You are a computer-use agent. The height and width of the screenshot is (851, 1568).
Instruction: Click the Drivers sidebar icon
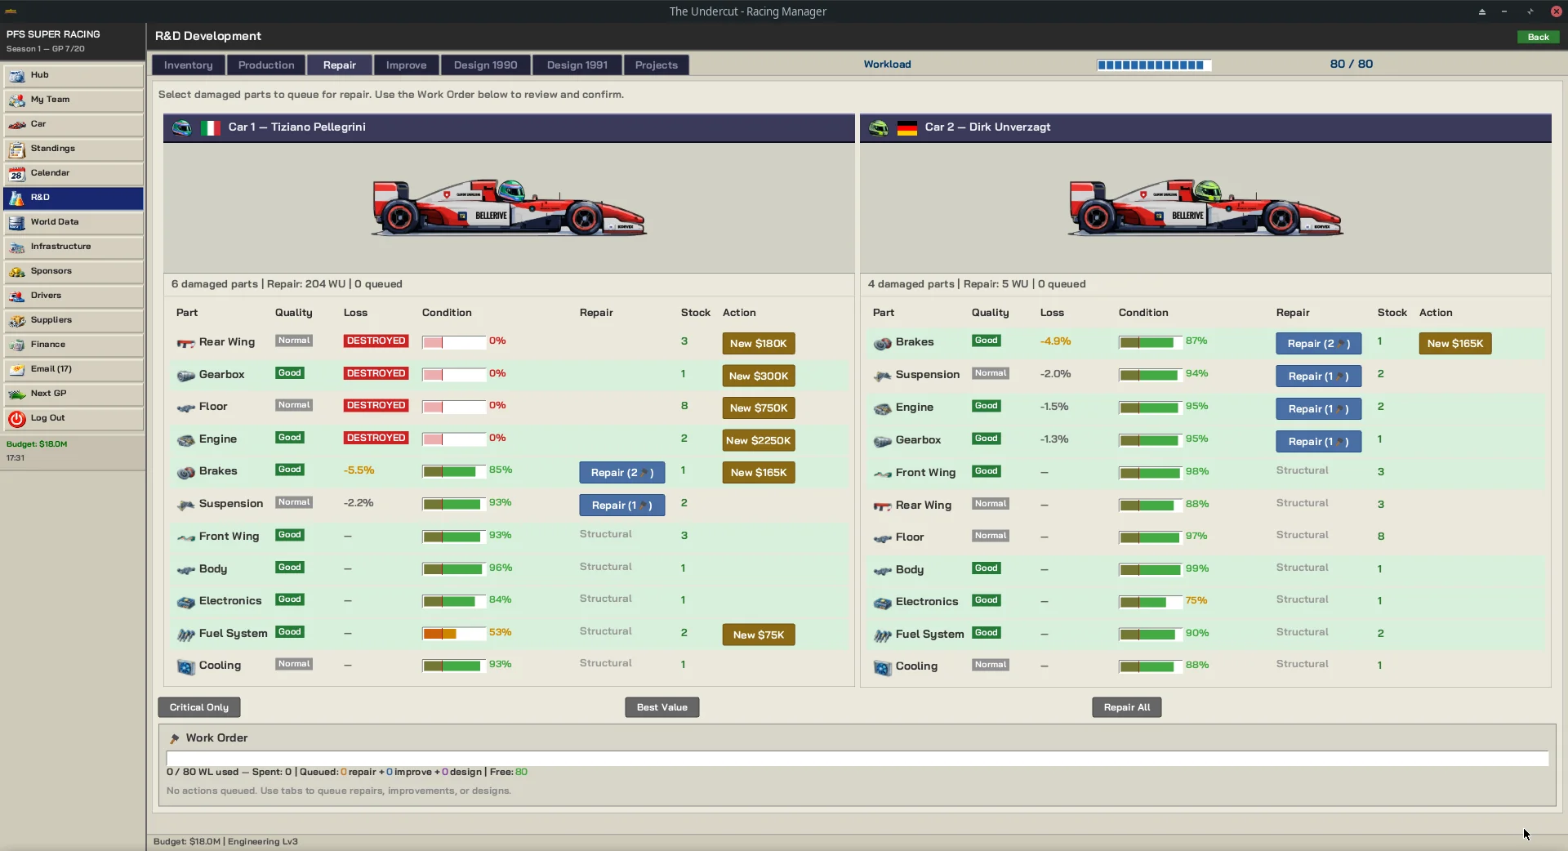point(17,296)
